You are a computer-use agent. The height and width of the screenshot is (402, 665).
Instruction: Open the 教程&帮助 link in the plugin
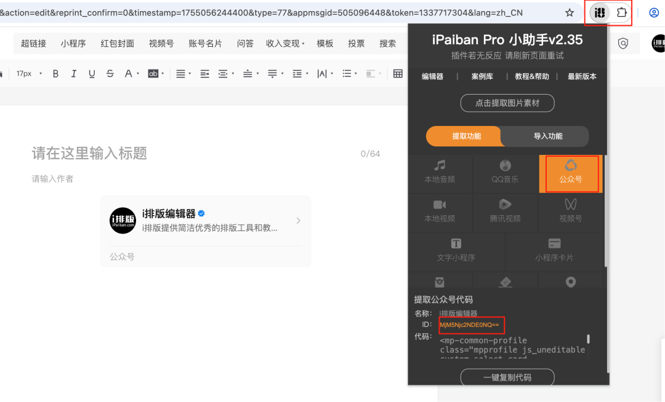point(532,77)
